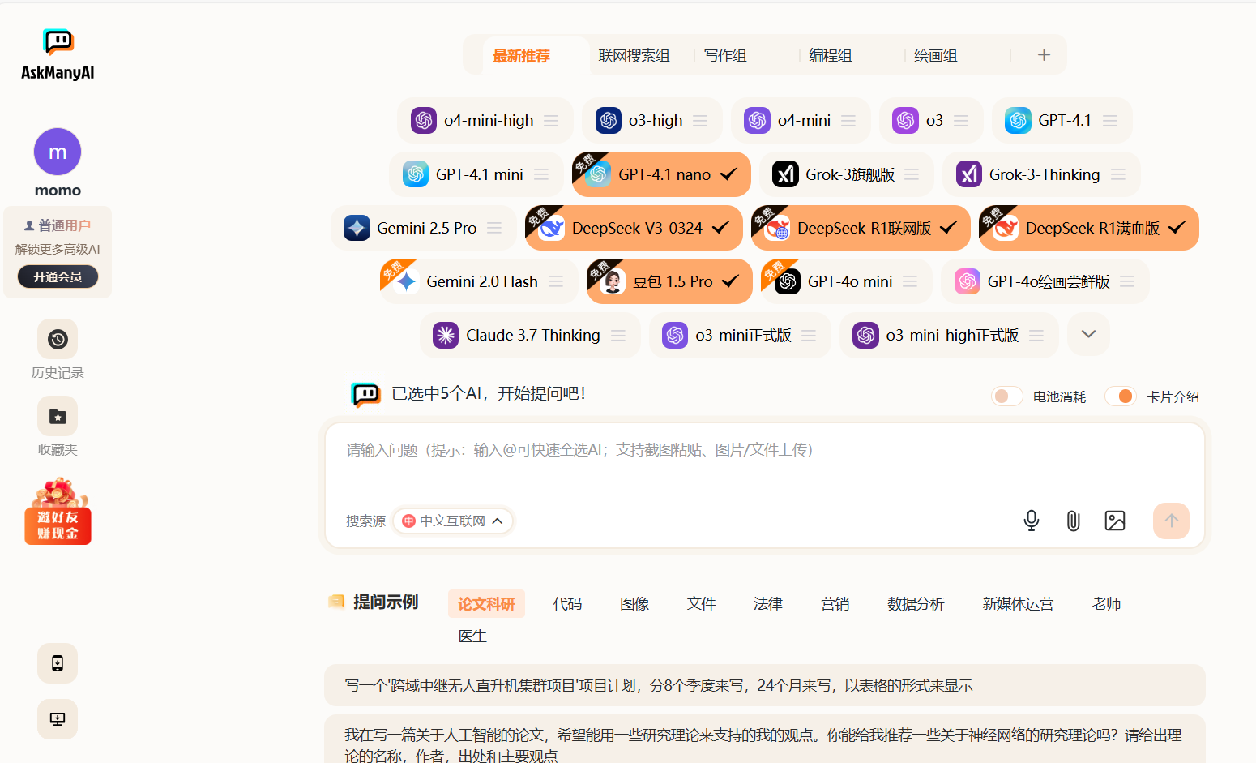
Task: Click the chat bubble icon beside 已选中5个AI
Action: click(x=365, y=394)
